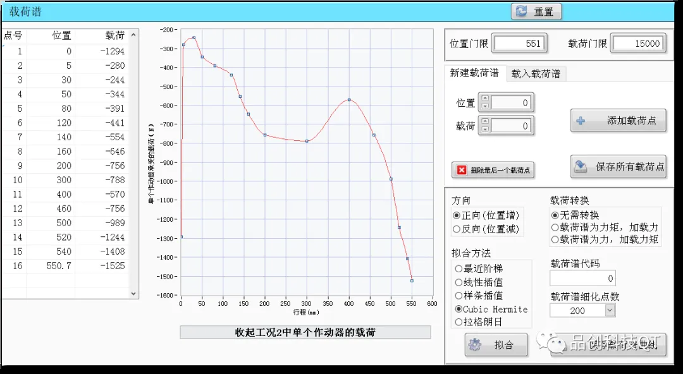Click the gear icon on 拟合 button
Viewport: 683px width, 374px height.
pos(476,345)
